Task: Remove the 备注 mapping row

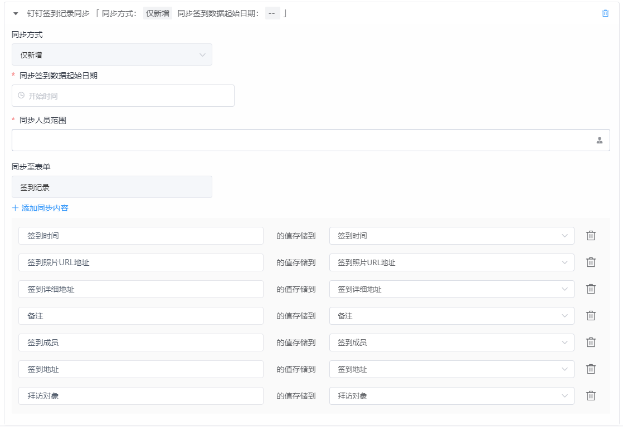Action: coord(591,316)
